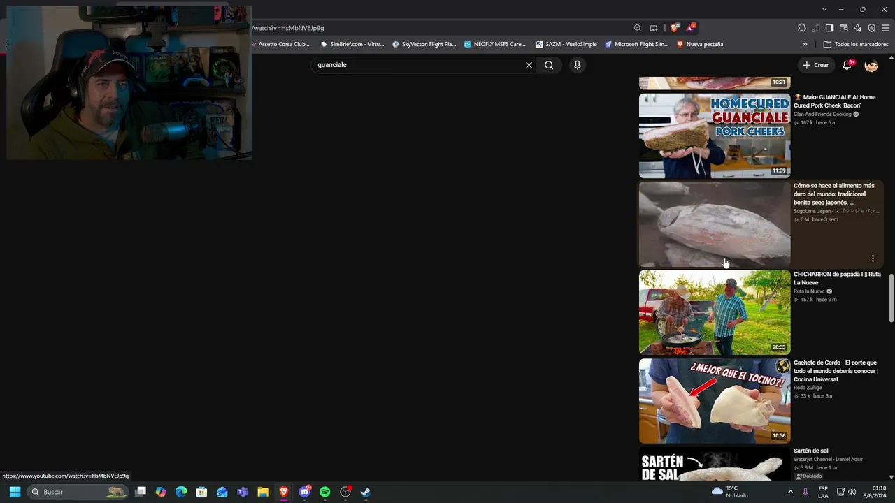This screenshot has height=503, width=895.
Task: Click the media control music note icon
Action: [816, 28]
